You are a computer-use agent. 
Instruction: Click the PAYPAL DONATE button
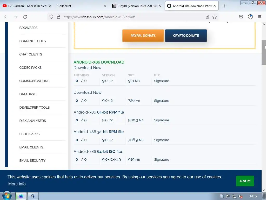tap(143, 35)
